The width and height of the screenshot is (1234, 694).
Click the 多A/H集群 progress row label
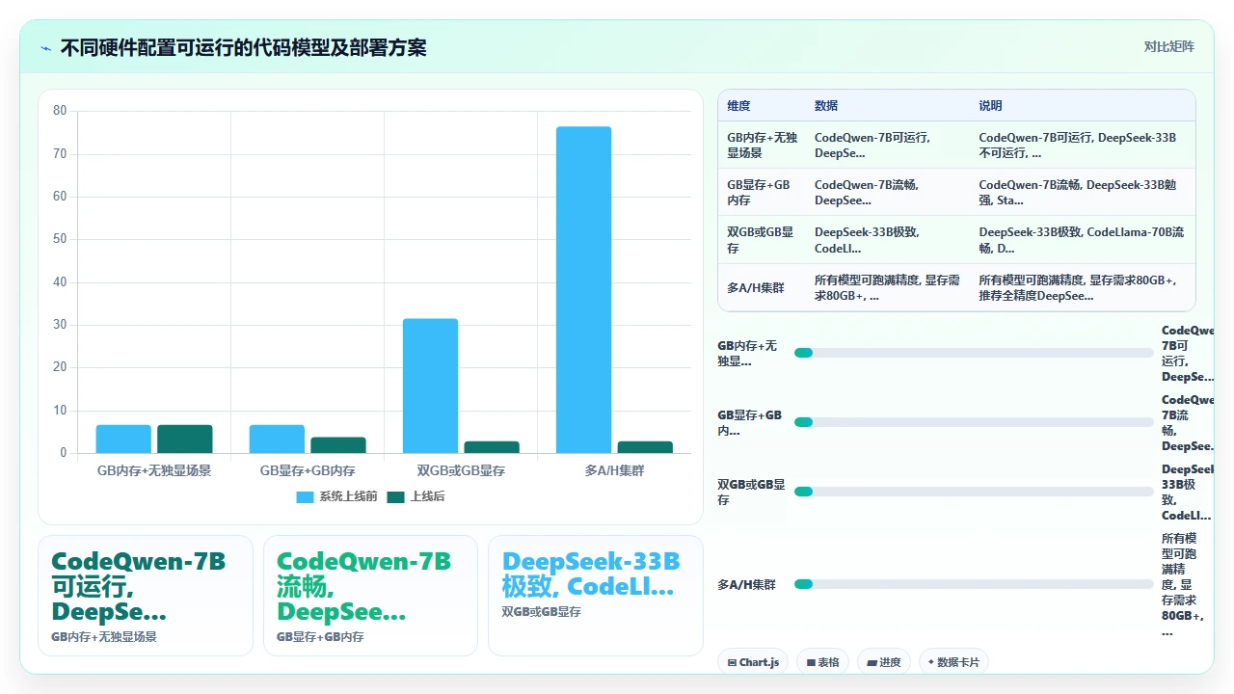(746, 584)
